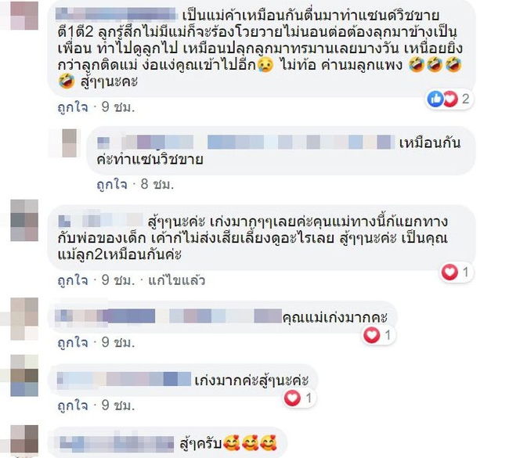Click 'ถูกใจ' under 'เก่งมากค่ะสู้ๆนะค่ะ' comment
Image resolution: width=509 pixels, height=458 pixels.
coord(73,406)
